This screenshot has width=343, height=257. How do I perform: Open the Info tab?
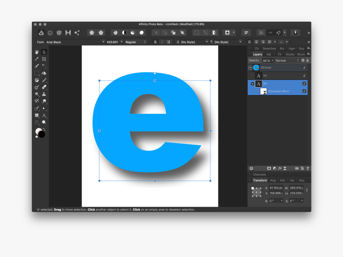pos(282,180)
